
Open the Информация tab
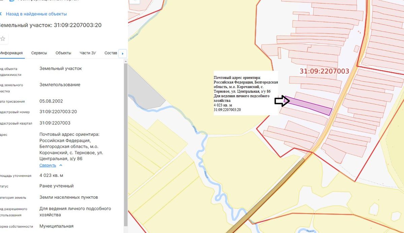pos(11,53)
